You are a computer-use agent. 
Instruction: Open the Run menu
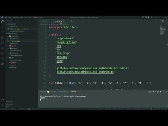[30, 17]
